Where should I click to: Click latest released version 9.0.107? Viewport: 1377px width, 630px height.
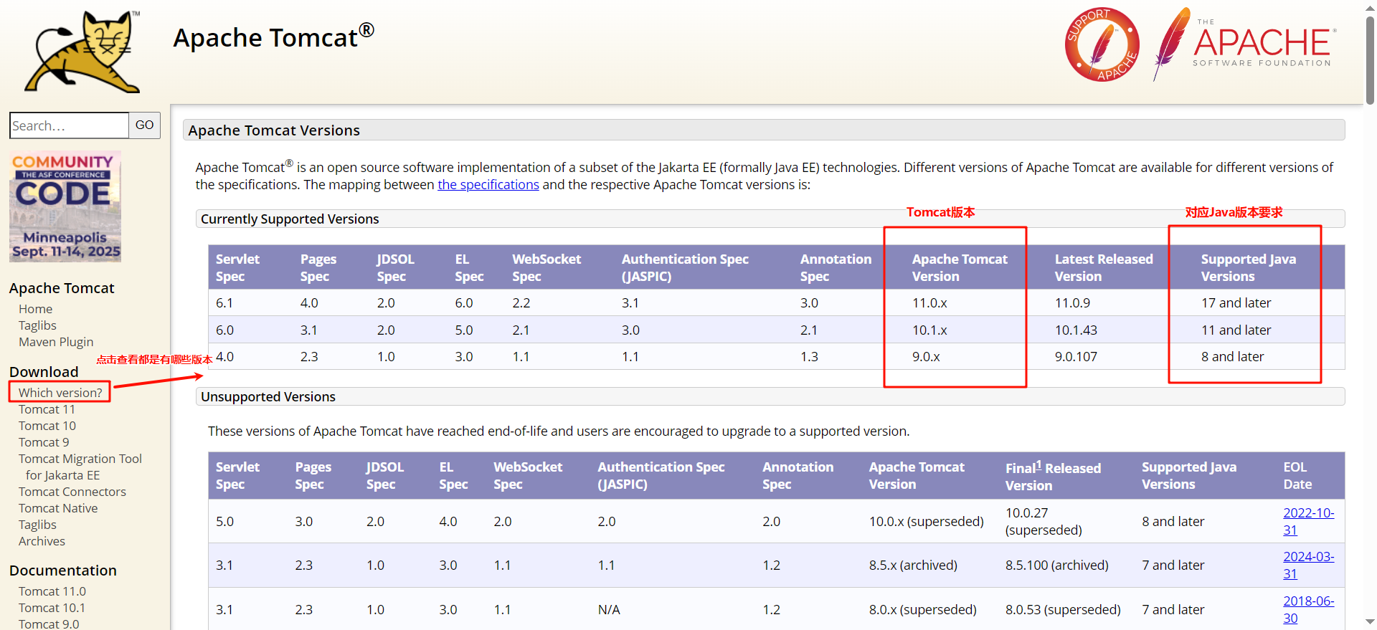click(1076, 357)
